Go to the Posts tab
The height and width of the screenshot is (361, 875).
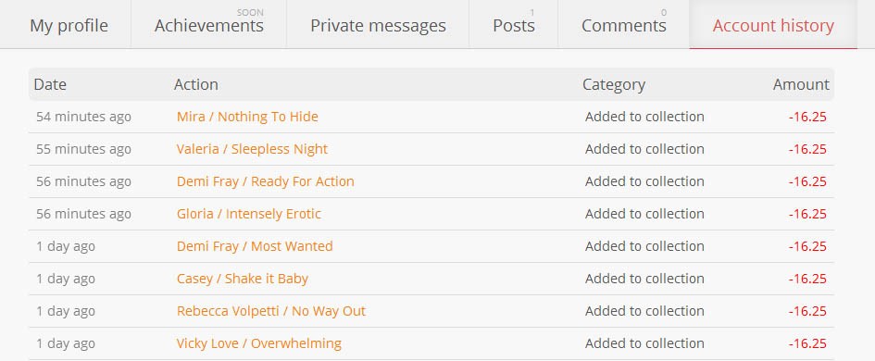[513, 26]
